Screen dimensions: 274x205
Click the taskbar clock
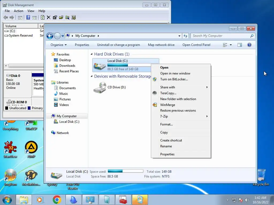tap(260, 200)
